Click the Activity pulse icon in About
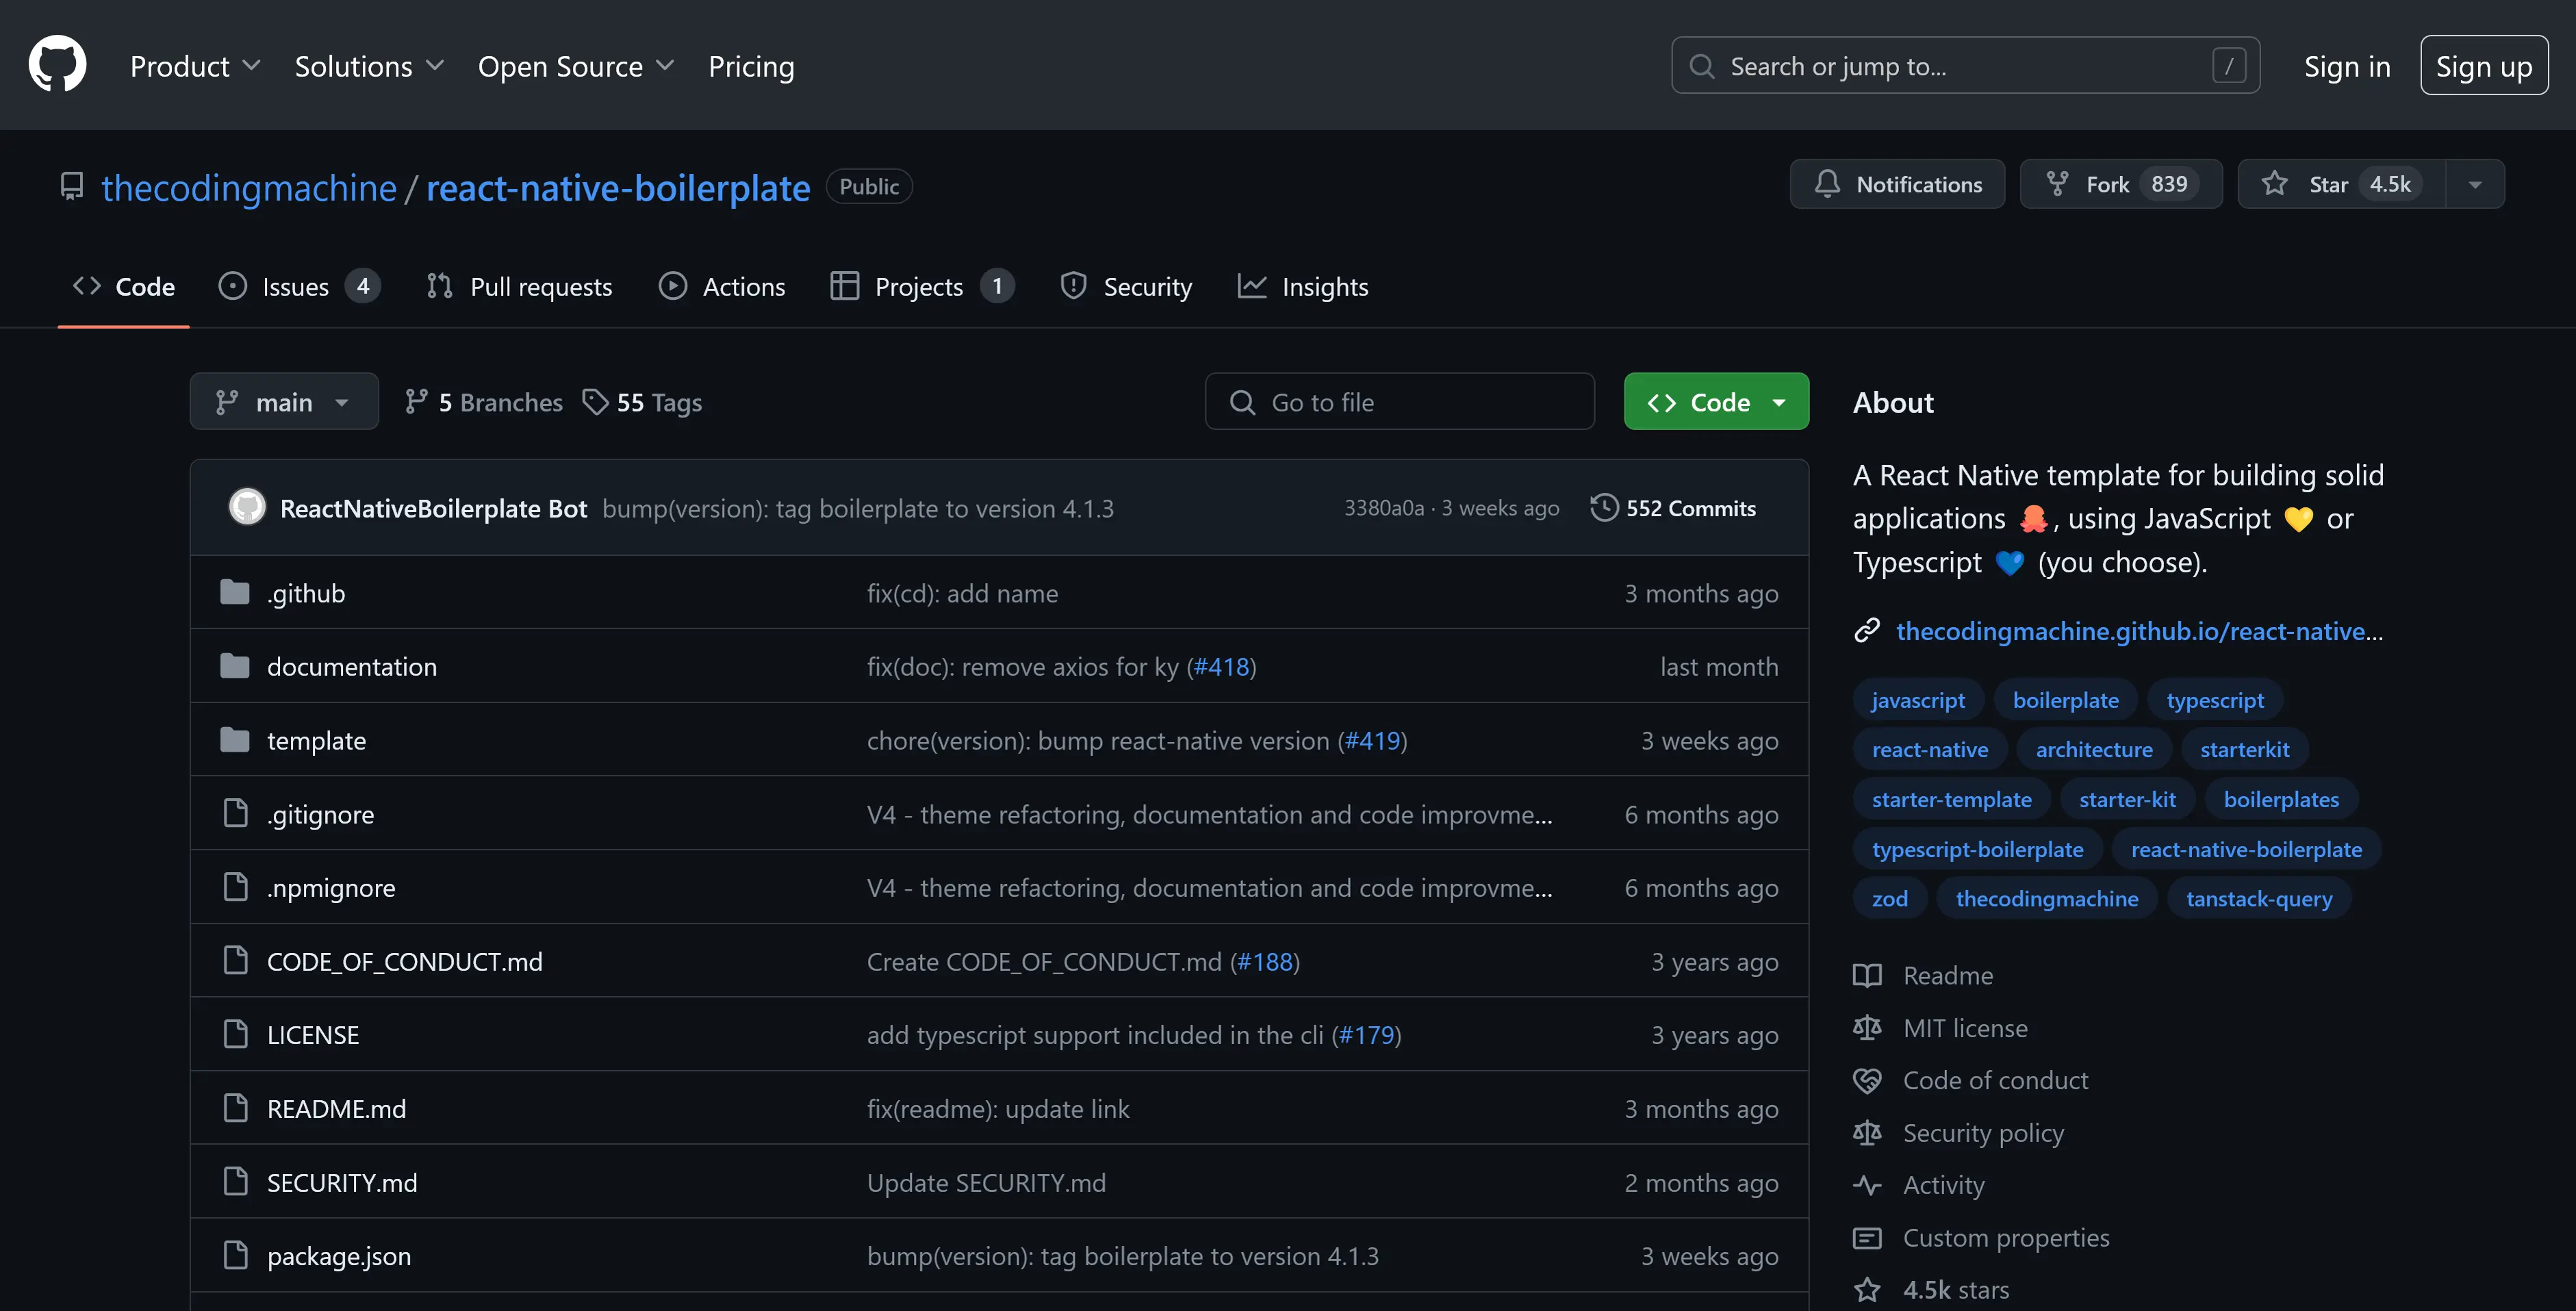2576x1311 pixels. (x=1866, y=1185)
